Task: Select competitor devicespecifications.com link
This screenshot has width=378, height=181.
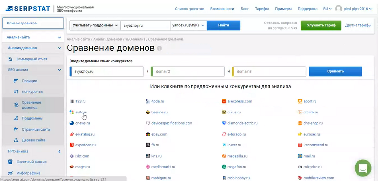Action: [172, 123]
